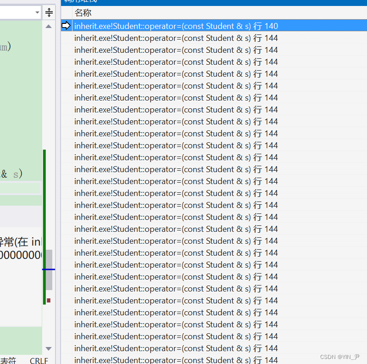Click the 名称 column header

point(83,13)
